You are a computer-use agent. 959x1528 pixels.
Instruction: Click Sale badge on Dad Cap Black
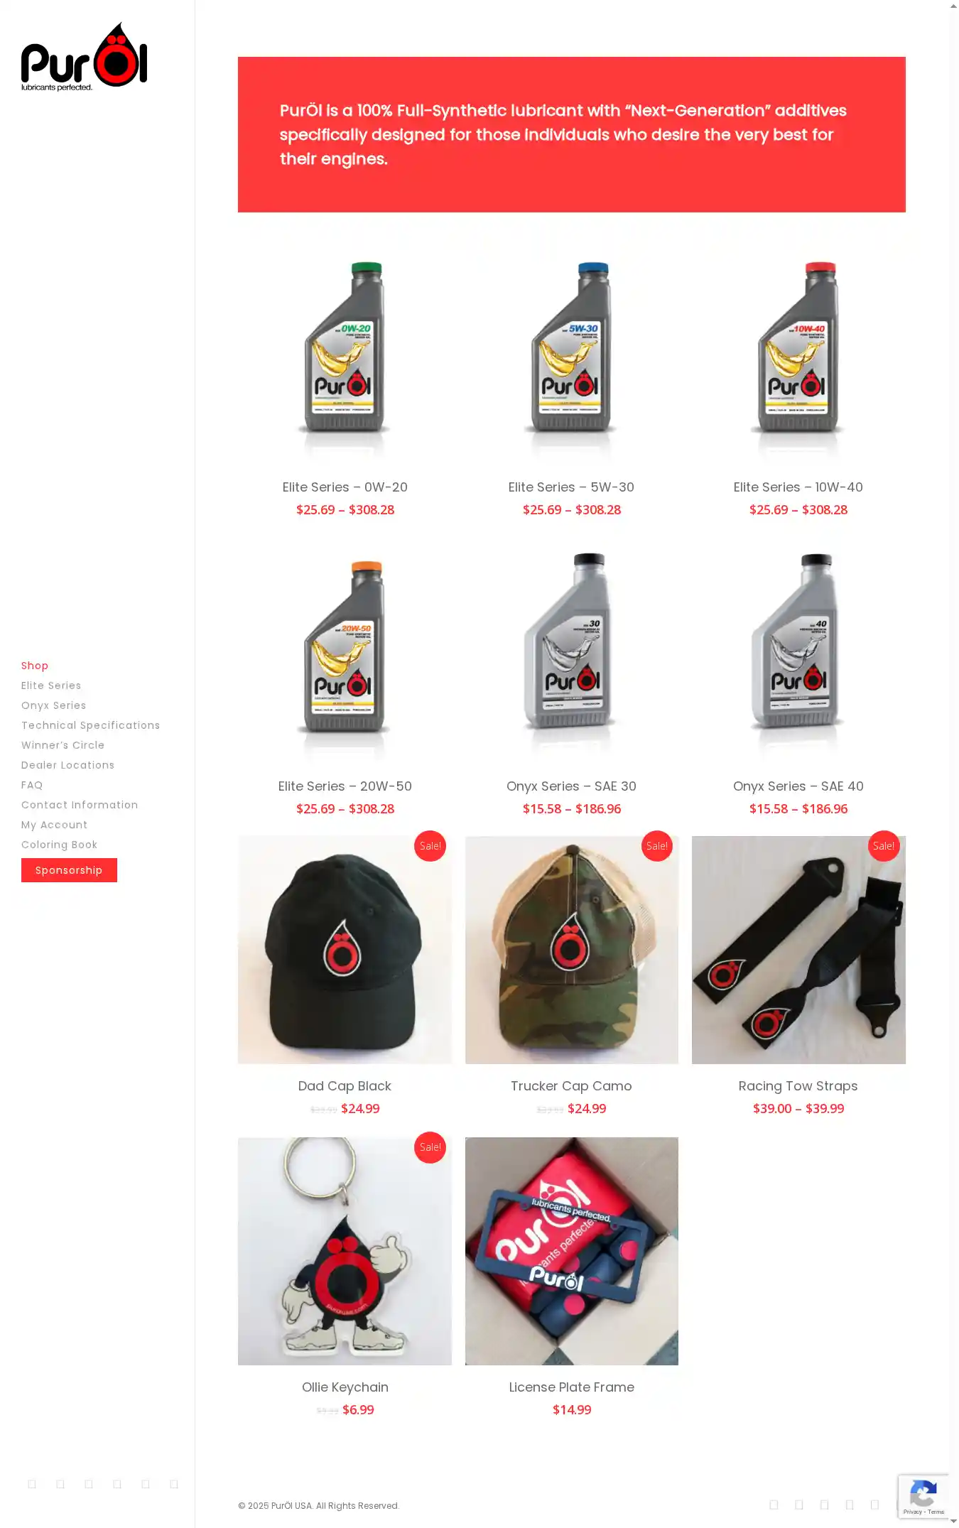[430, 845]
